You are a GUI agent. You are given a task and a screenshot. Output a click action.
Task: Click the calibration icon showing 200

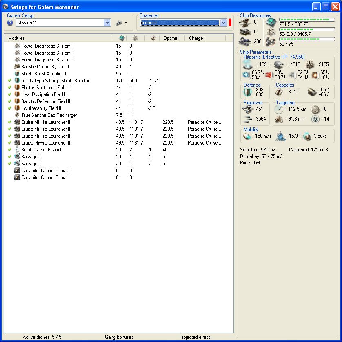(245, 41)
